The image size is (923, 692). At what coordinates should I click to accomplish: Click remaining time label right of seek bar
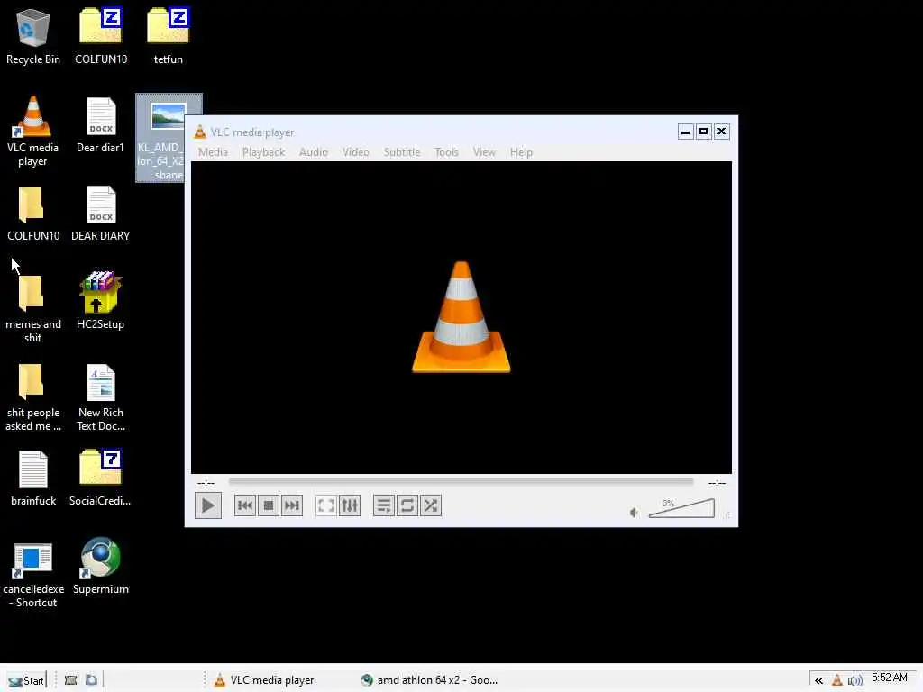(x=717, y=483)
